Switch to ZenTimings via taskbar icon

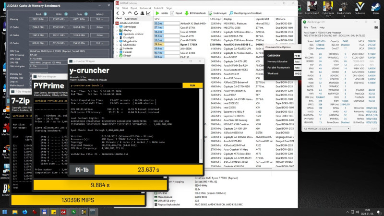74,212
